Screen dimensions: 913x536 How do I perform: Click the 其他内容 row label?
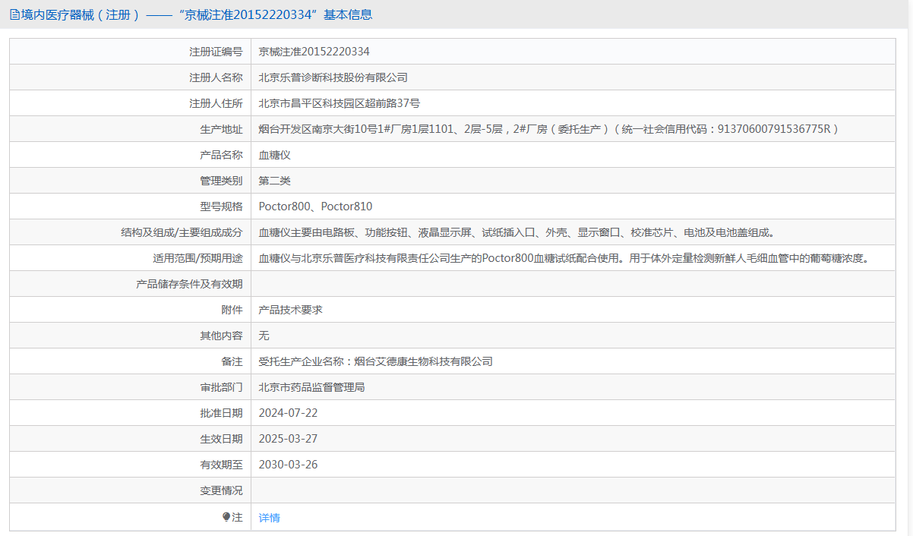point(221,336)
